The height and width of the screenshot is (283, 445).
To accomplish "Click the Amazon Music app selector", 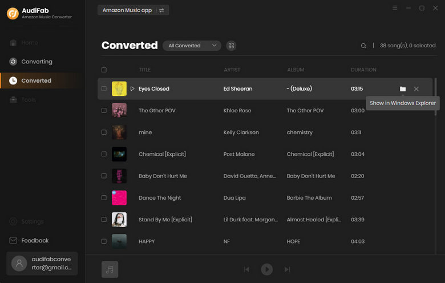I will coord(133,10).
